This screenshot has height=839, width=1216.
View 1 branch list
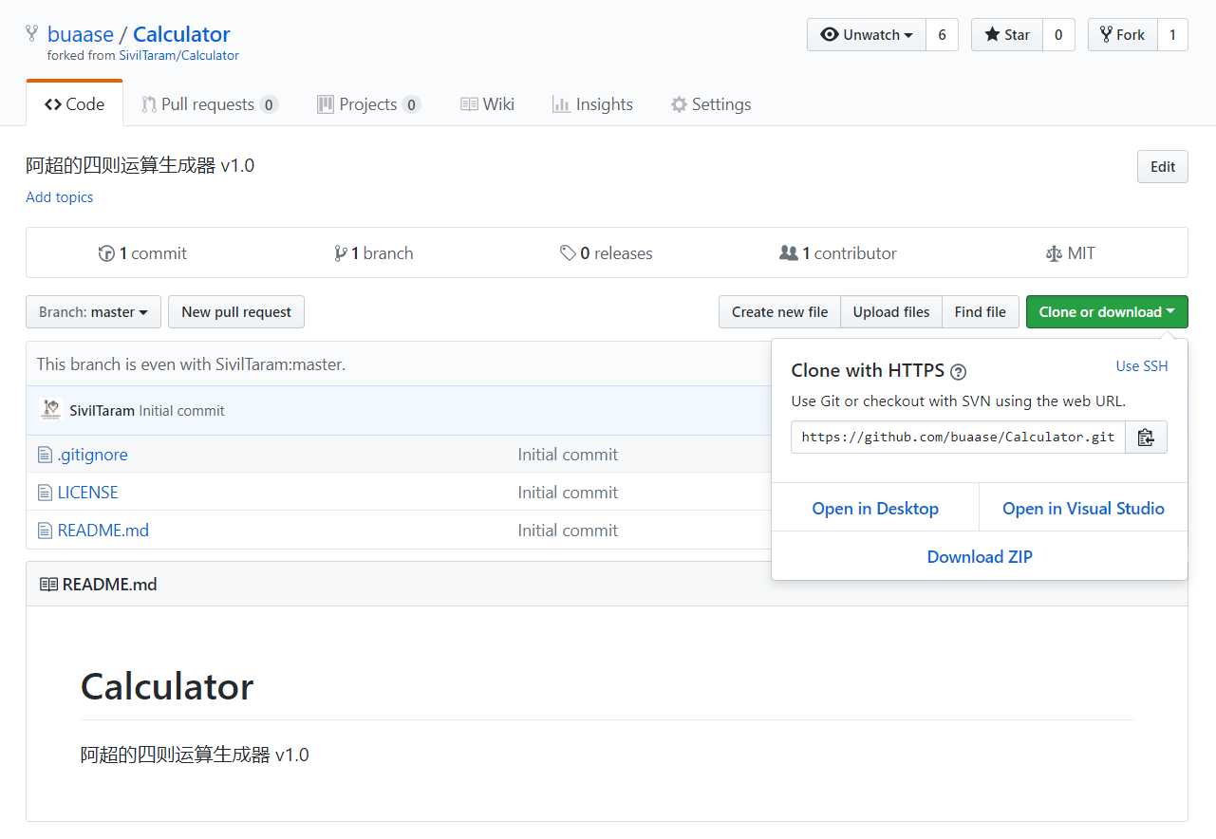[373, 253]
